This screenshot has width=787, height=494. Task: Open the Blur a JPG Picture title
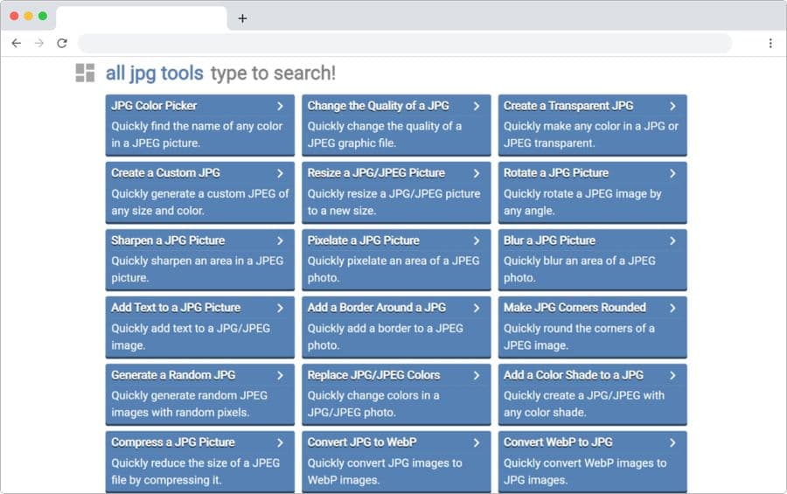[549, 240]
